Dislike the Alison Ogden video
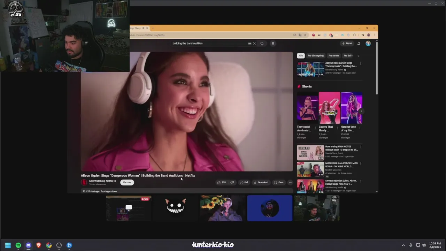Viewport: 446px width, 251px height. (232, 182)
